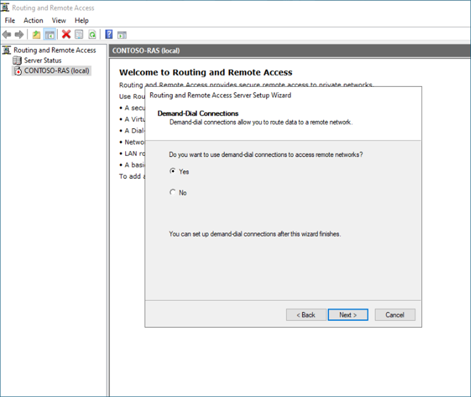Click the Next button in wizard

click(348, 315)
